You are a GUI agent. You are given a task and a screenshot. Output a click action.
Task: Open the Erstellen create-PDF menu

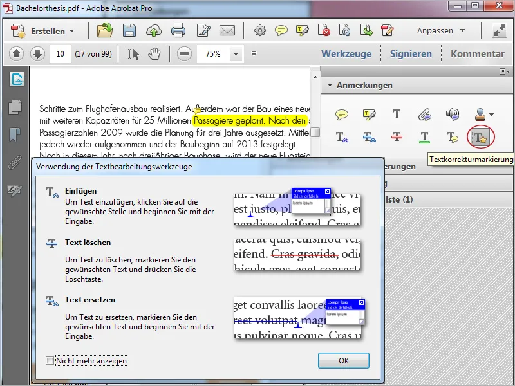point(42,31)
